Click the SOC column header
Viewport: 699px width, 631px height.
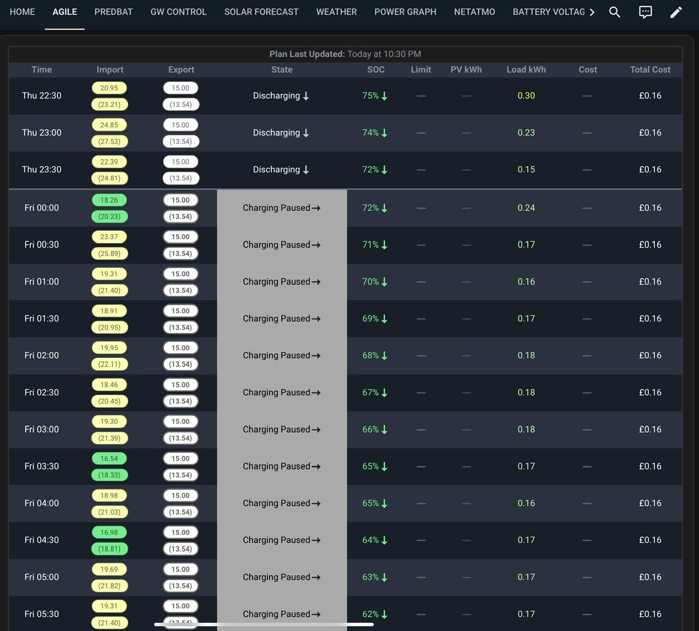pos(376,70)
